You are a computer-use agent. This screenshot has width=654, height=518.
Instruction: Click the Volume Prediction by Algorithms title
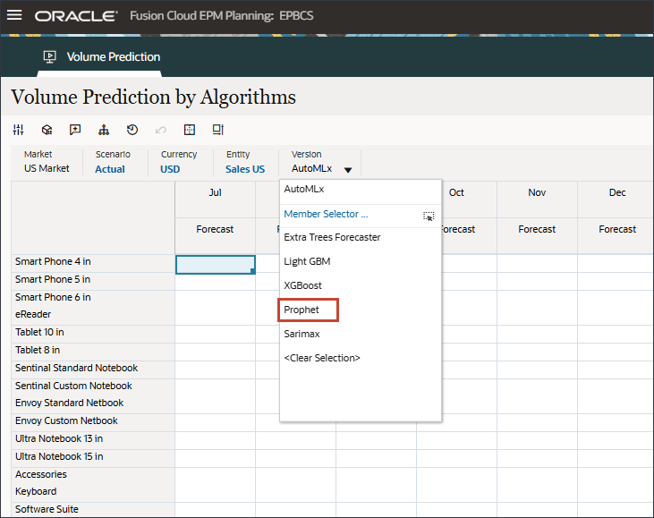pyautogui.click(x=154, y=98)
